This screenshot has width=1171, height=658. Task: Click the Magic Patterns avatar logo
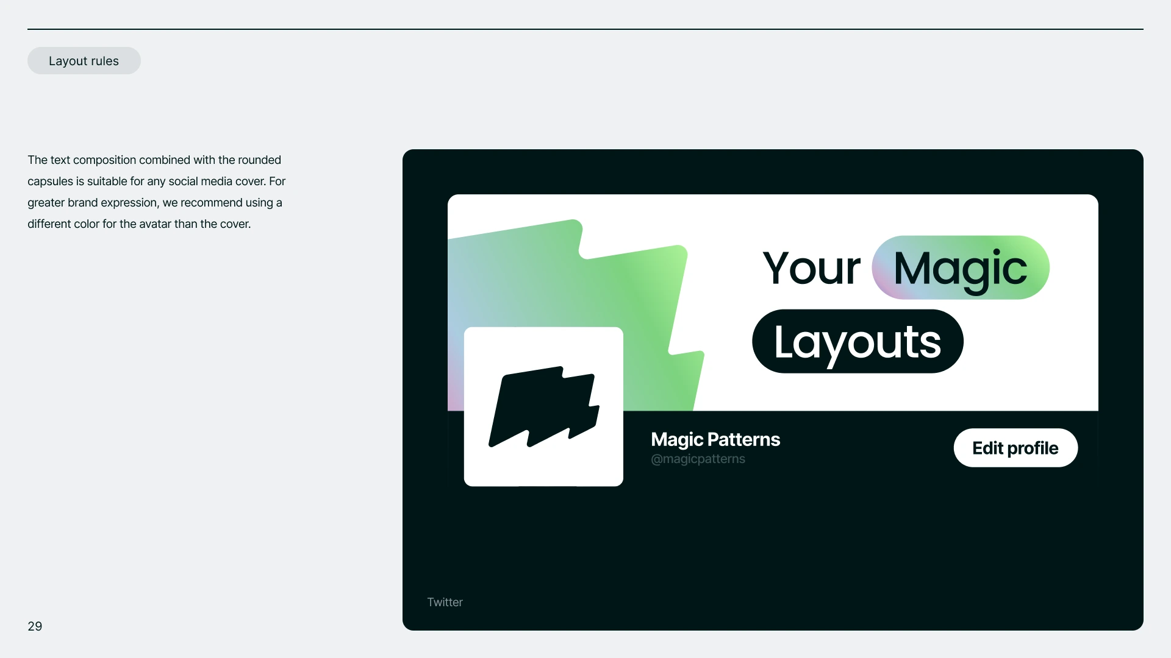[543, 406]
